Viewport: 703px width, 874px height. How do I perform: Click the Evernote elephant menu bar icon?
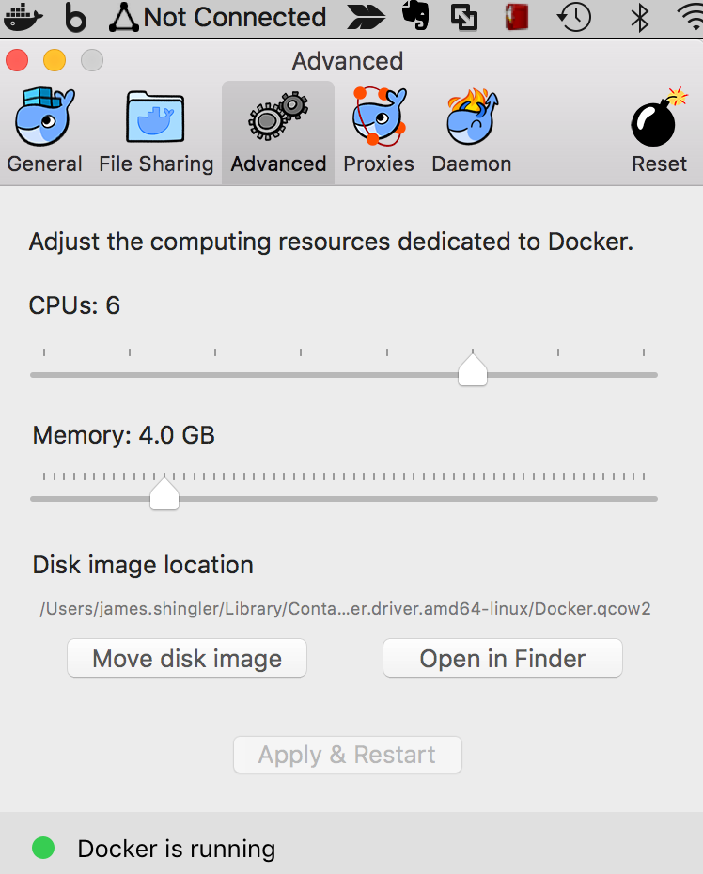pyautogui.click(x=416, y=16)
